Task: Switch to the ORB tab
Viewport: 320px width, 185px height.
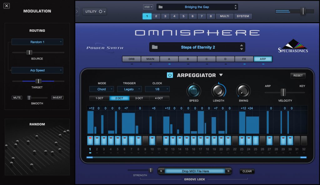Action: tap(132, 59)
